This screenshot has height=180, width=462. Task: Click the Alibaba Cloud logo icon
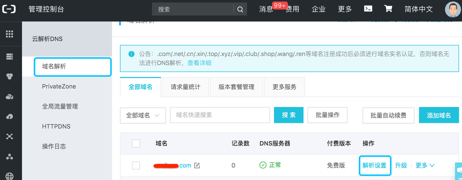pos(9,9)
